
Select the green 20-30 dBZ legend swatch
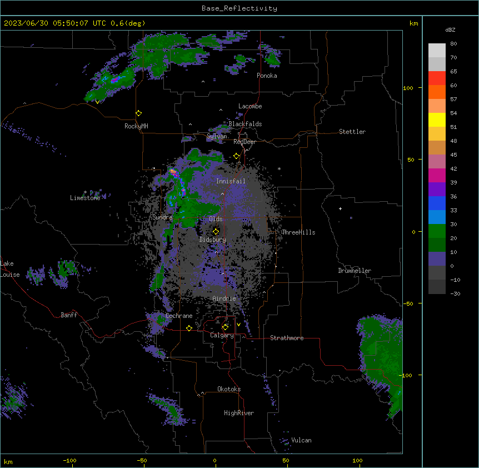pos(437,231)
